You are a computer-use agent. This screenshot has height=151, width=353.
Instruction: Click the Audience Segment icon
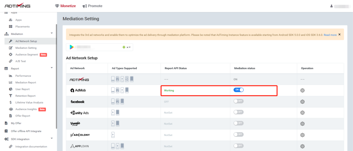pyautogui.click(x=10, y=55)
